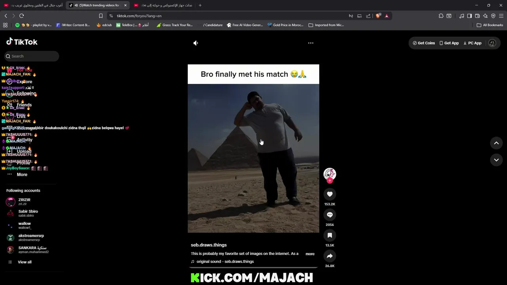Viewport: 507px width, 285px height.
Task: Click the TikTok search field
Action: click(x=32, y=56)
